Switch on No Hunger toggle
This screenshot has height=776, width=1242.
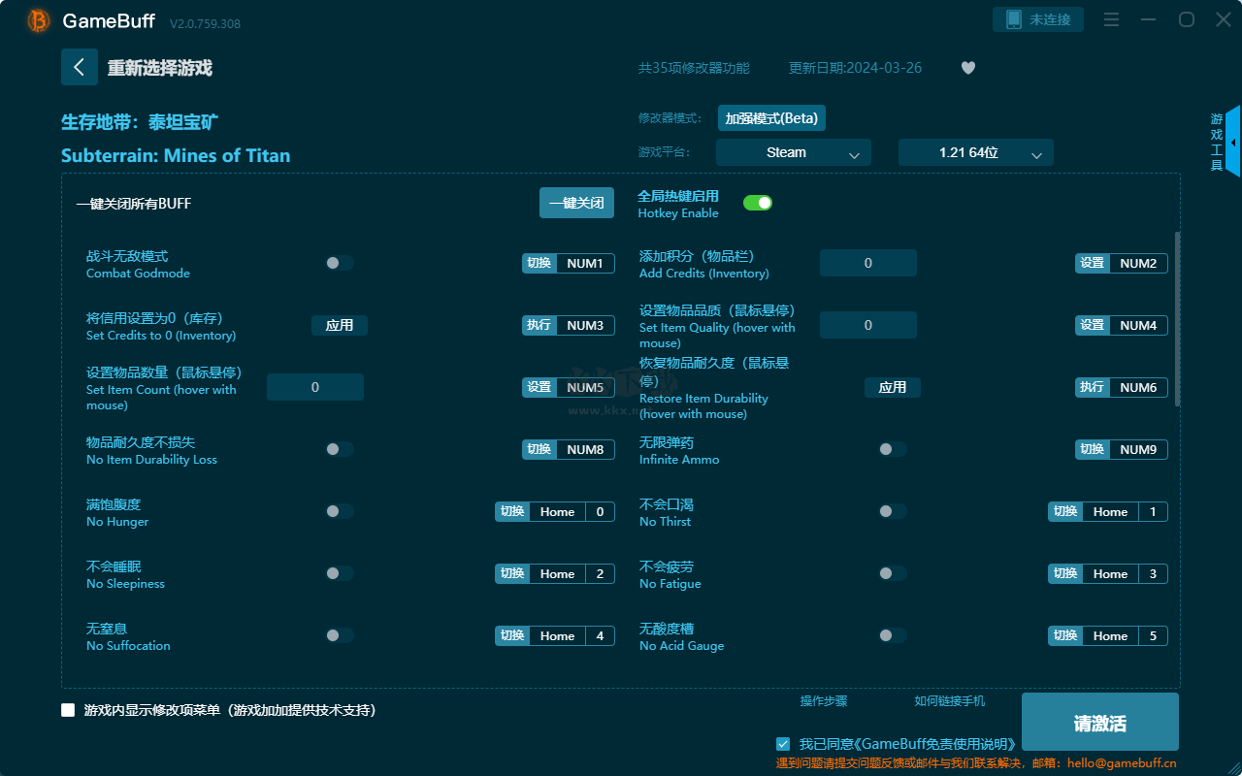pos(339,511)
